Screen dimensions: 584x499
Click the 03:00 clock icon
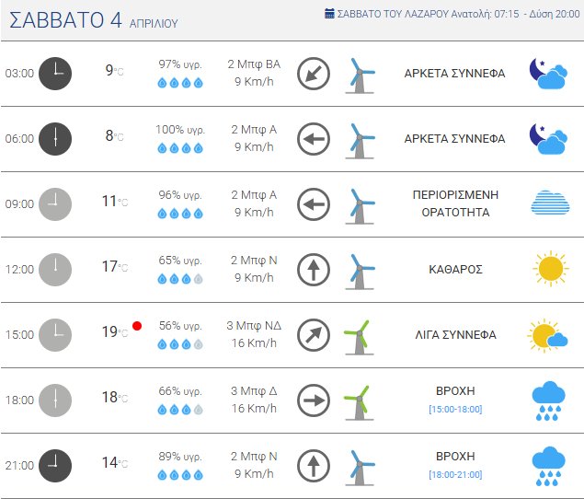[55, 74]
